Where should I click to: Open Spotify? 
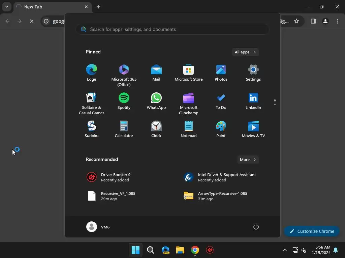(x=124, y=101)
